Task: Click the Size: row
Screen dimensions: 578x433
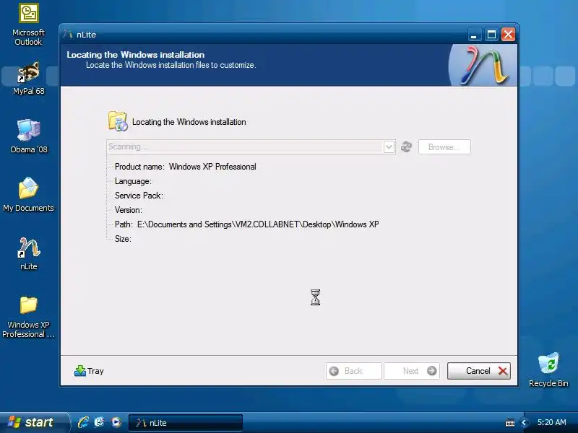Action: (123, 239)
